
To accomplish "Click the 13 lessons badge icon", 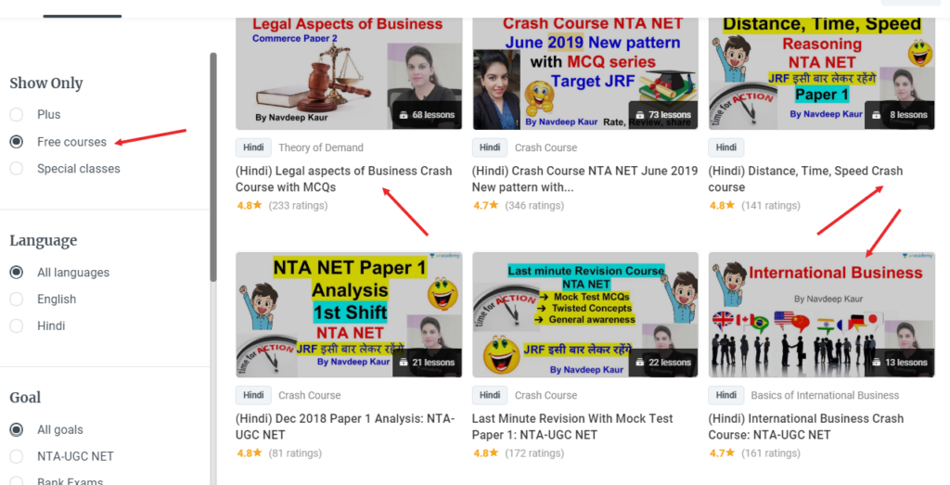I will [876, 363].
